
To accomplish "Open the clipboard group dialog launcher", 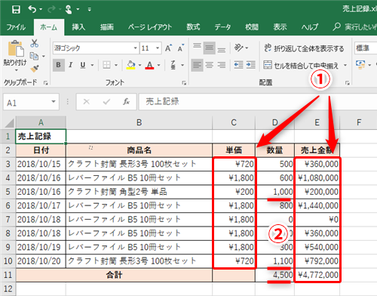I will tap(45, 82).
